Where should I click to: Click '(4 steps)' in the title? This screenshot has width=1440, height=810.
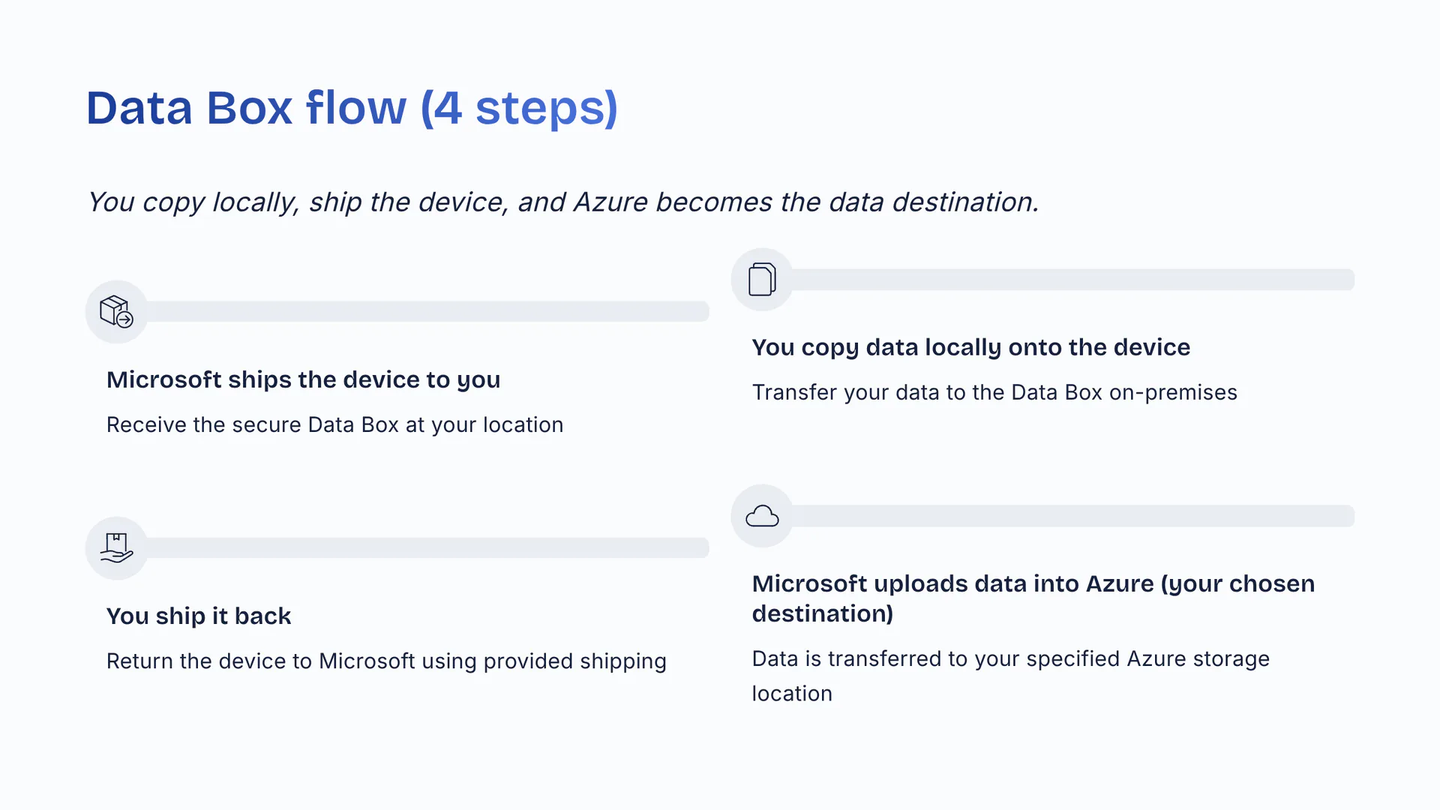click(519, 108)
